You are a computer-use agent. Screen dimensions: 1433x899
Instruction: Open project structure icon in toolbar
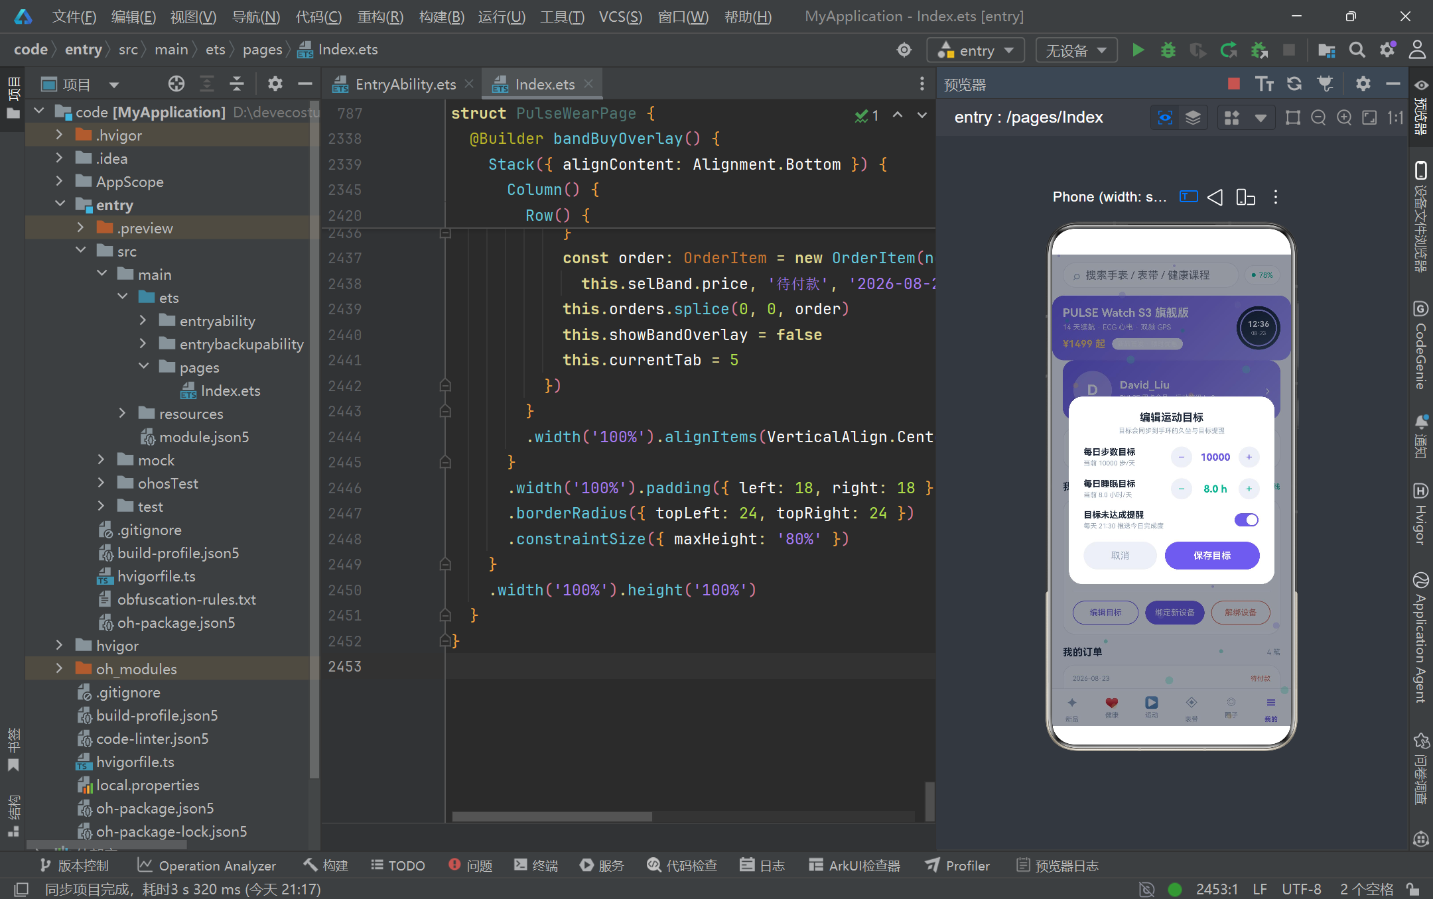(1327, 50)
